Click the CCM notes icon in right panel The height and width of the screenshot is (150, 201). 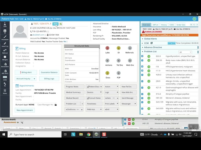pos(151,43)
